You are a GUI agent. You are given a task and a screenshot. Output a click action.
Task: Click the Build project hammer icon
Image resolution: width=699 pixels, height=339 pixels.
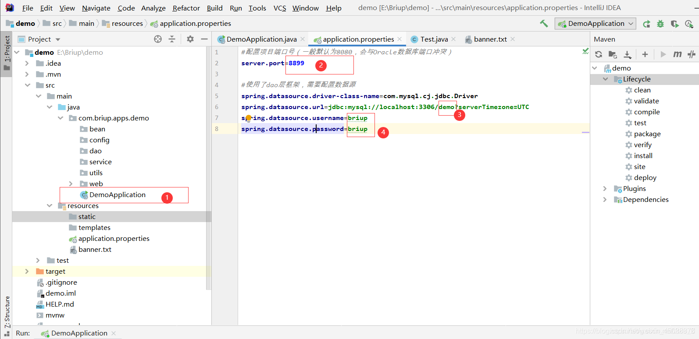pyautogui.click(x=544, y=24)
